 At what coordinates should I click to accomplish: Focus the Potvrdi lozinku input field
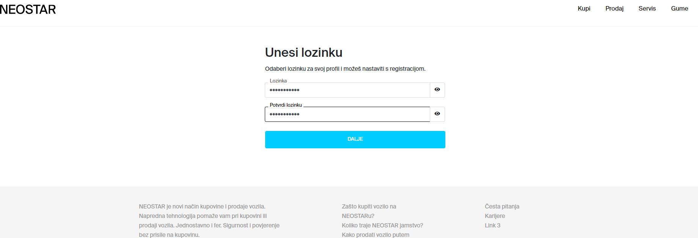click(347, 114)
